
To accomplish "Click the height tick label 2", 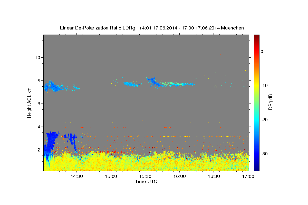I will pyautogui.click(x=39, y=150).
